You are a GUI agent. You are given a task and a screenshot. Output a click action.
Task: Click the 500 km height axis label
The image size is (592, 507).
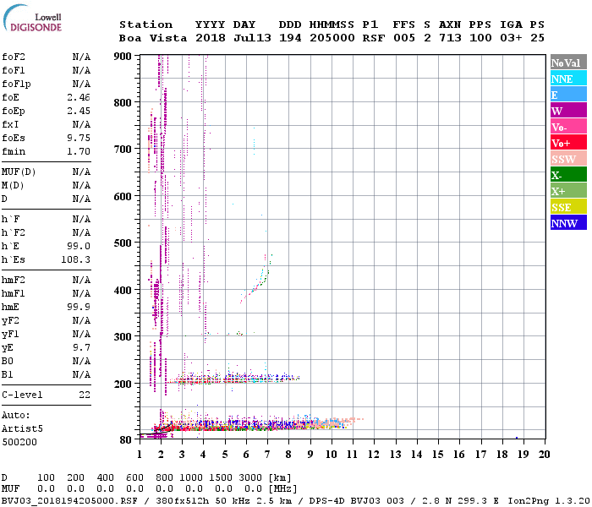[x=123, y=243]
